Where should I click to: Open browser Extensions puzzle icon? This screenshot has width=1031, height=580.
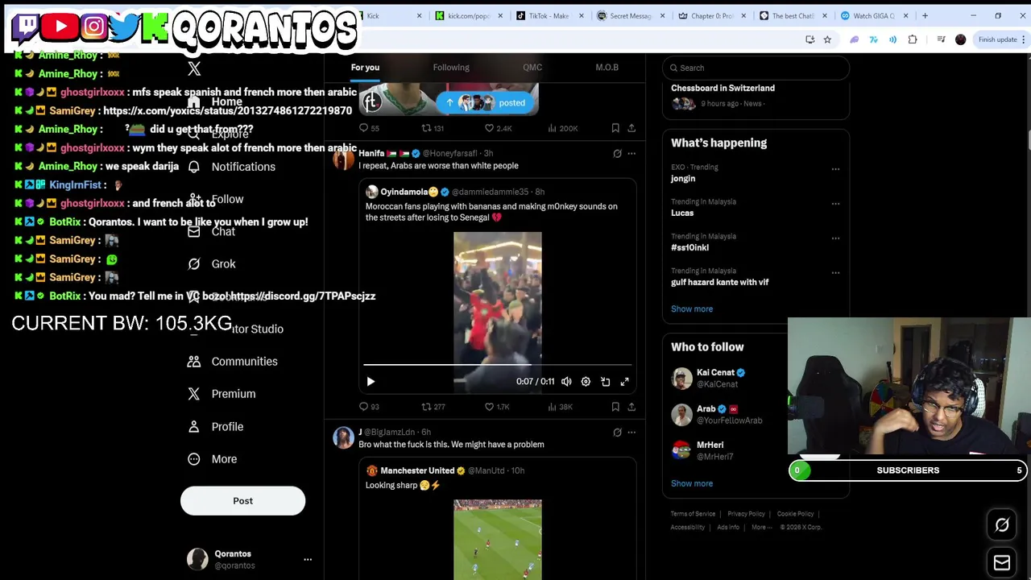coord(913,39)
